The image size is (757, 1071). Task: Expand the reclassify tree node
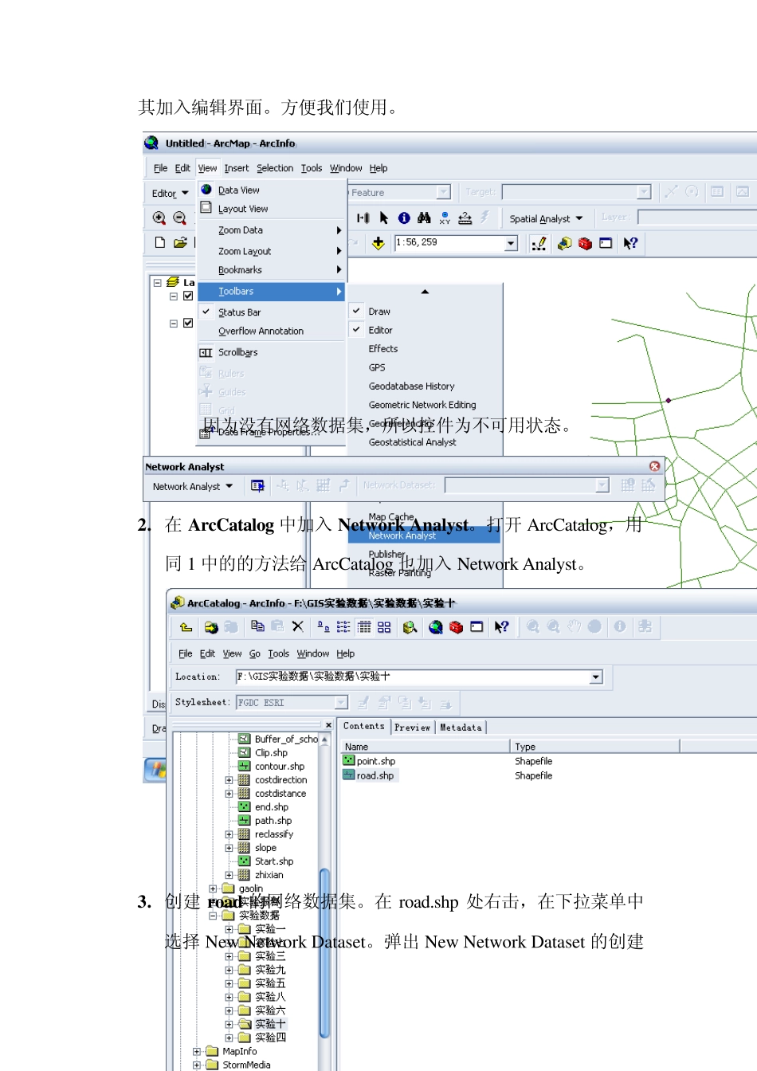229,834
